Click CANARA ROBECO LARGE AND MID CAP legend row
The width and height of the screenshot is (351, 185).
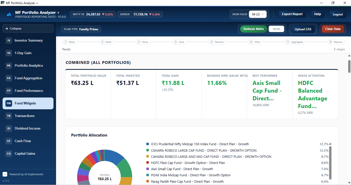coord(237,157)
